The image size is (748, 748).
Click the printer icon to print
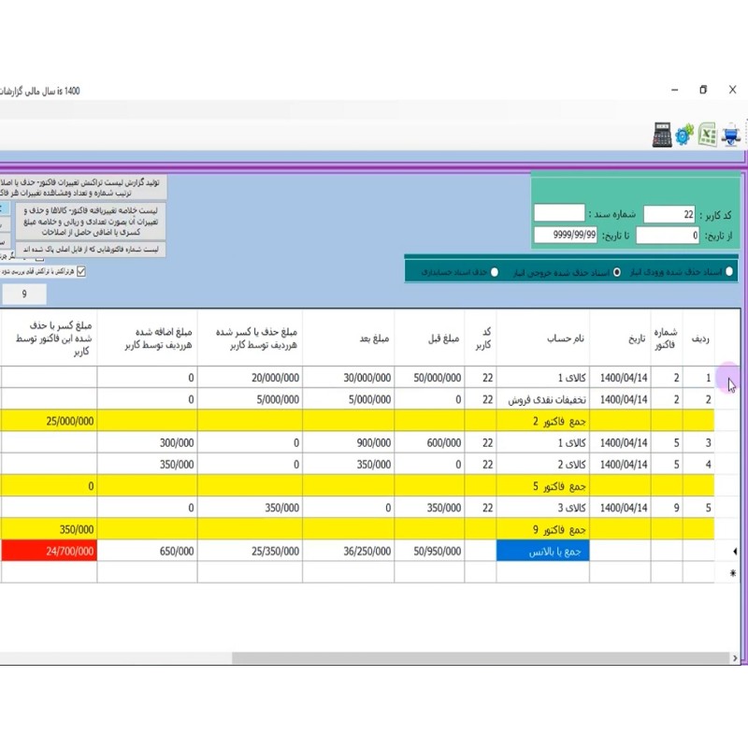[731, 135]
